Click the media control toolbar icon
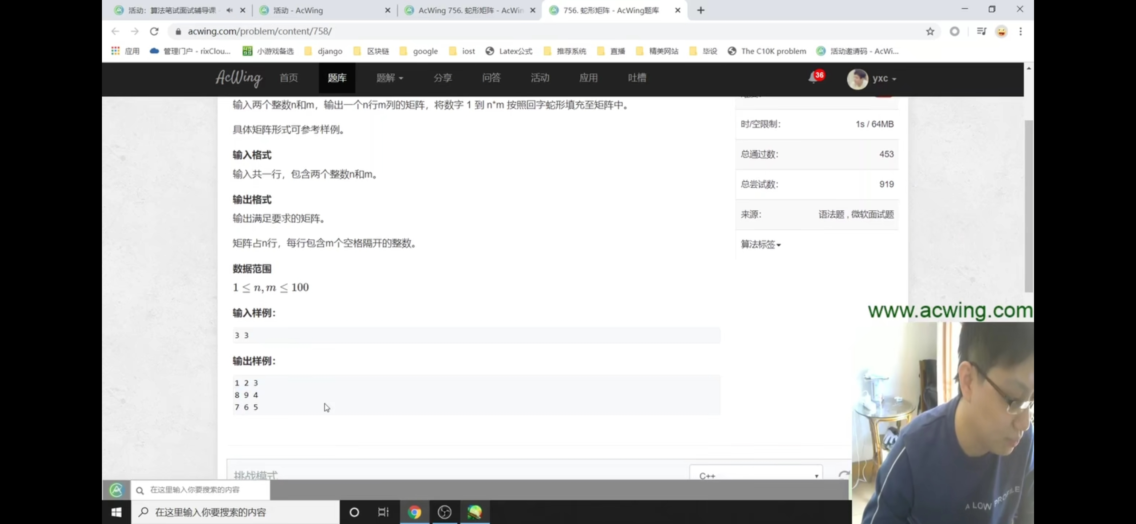Image resolution: width=1136 pixels, height=524 pixels. click(x=981, y=31)
